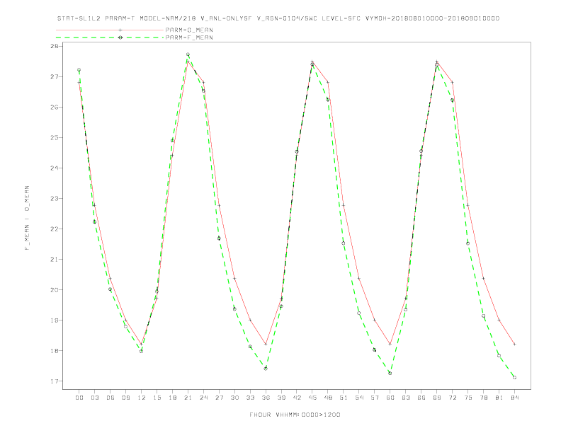The width and height of the screenshot is (561, 433).
Task: Click the x-axis tick label 15
Action: 157,398
